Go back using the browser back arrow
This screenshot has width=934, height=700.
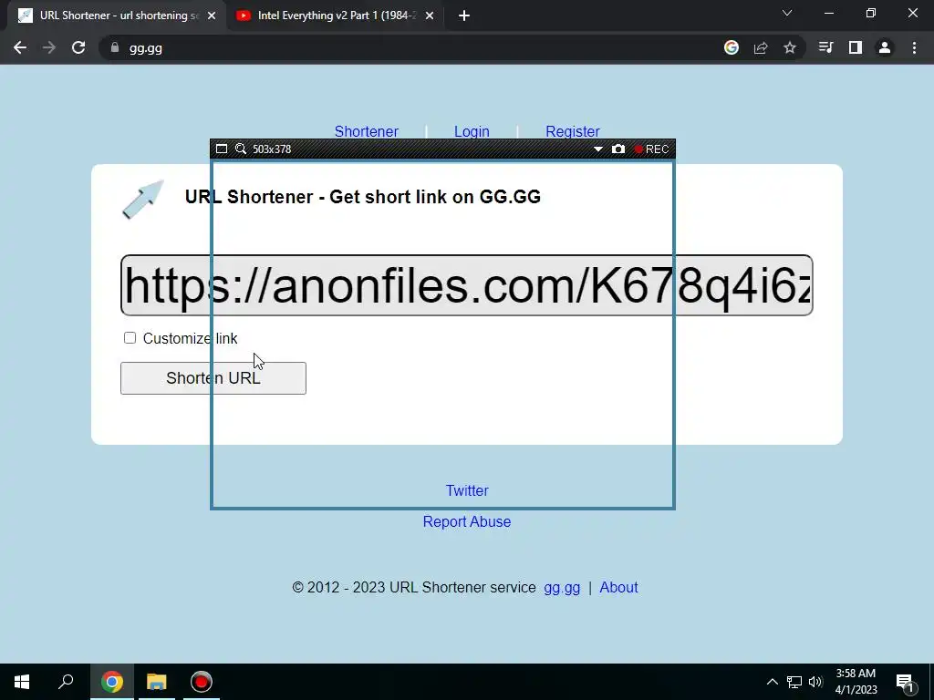[20, 47]
